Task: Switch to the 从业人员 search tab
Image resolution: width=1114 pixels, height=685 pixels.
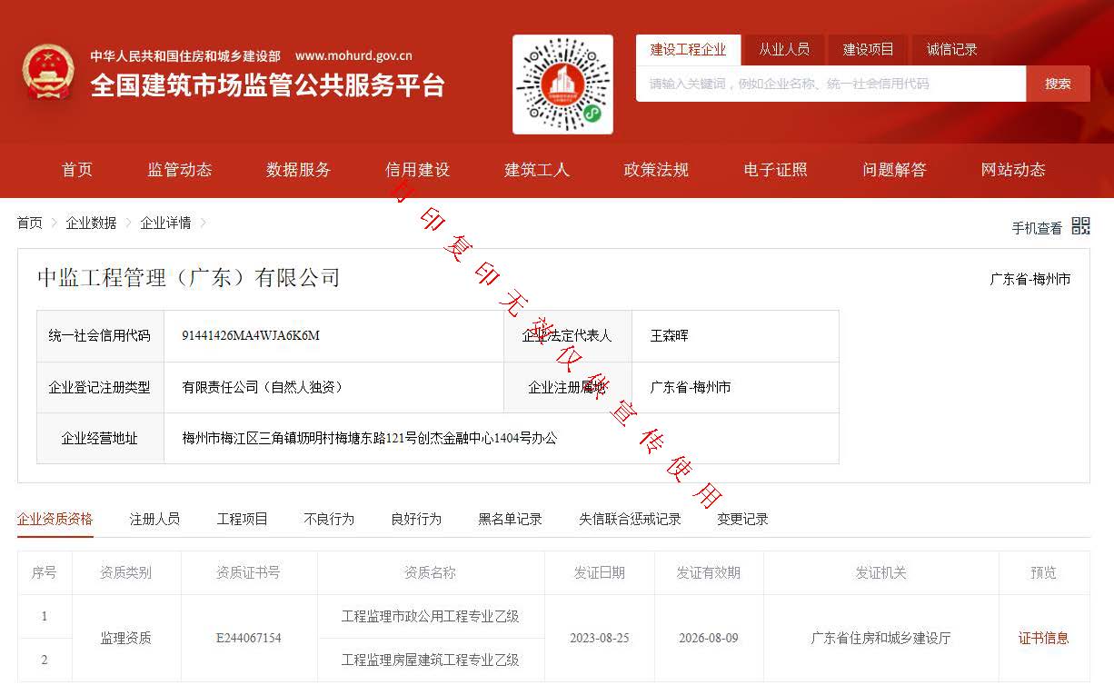Action: point(784,50)
